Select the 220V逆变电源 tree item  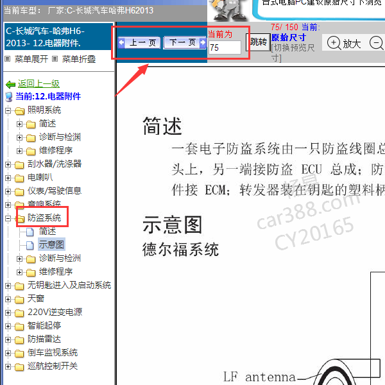pos(55,312)
